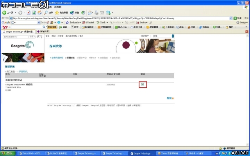This screenshot has width=250, height=156.
Task: Tick the return checkbox for Barracuda drive
Action: pos(143,84)
